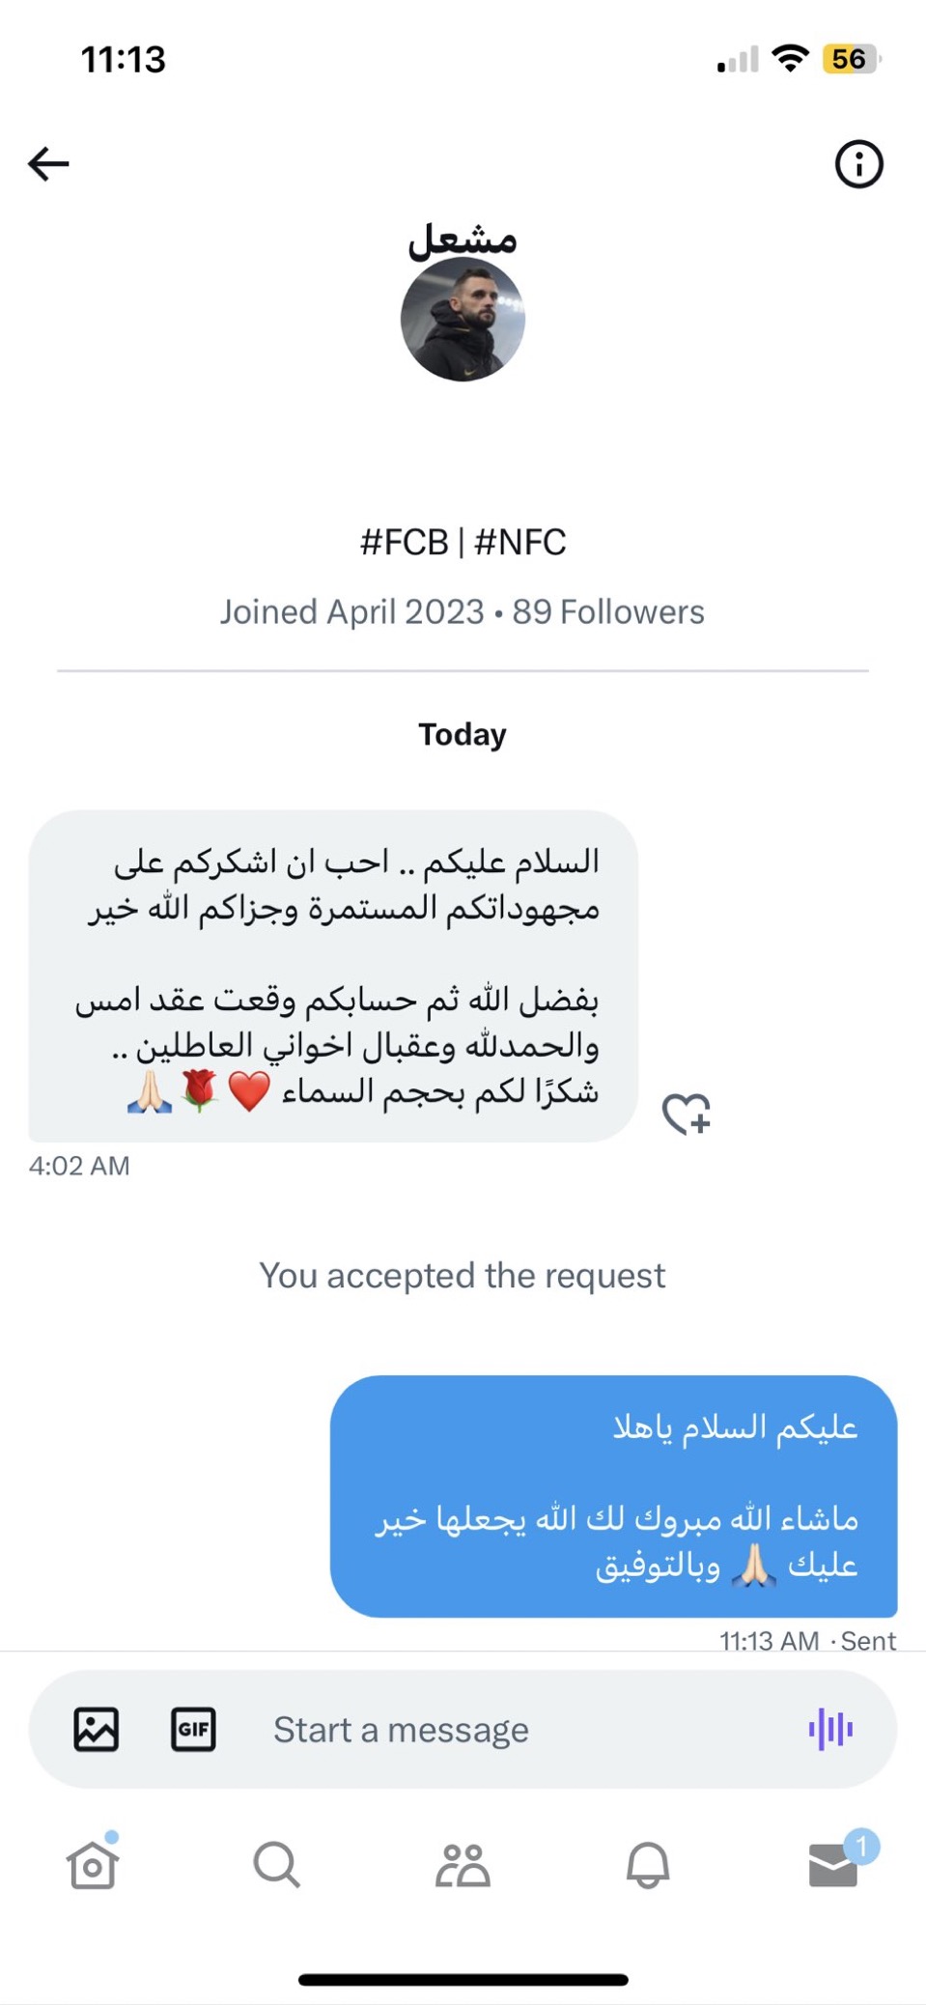The image size is (926, 2005).
Task: Open the photo attachment icon
Action: pyautogui.click(x=97, y=1729)
